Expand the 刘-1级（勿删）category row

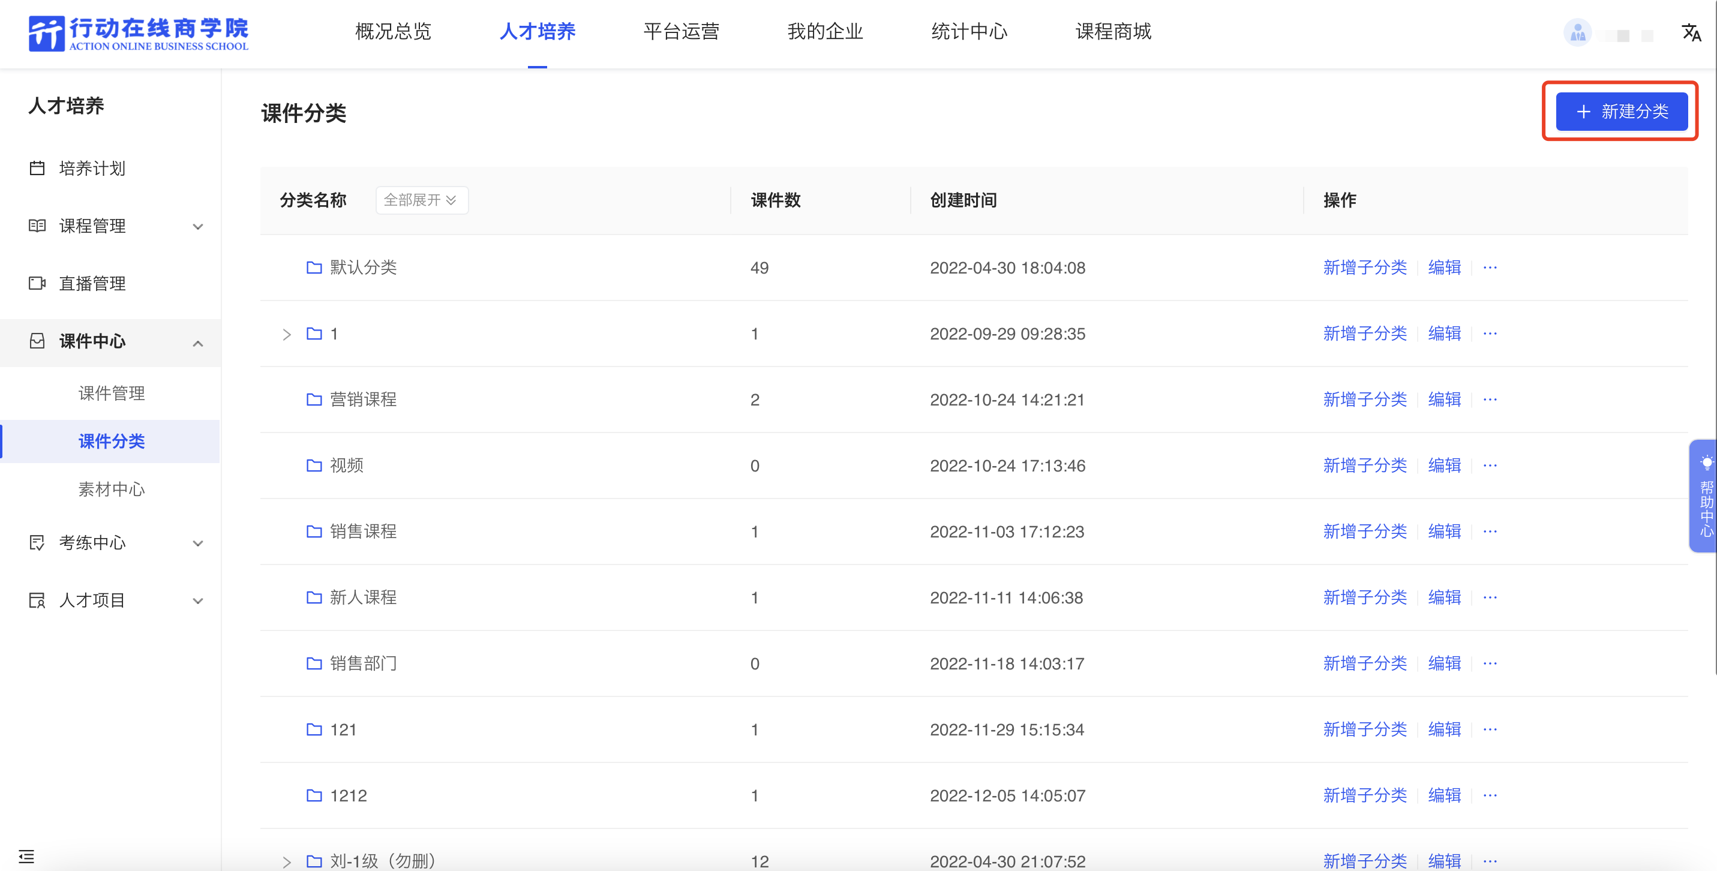(x=287, y=861)
